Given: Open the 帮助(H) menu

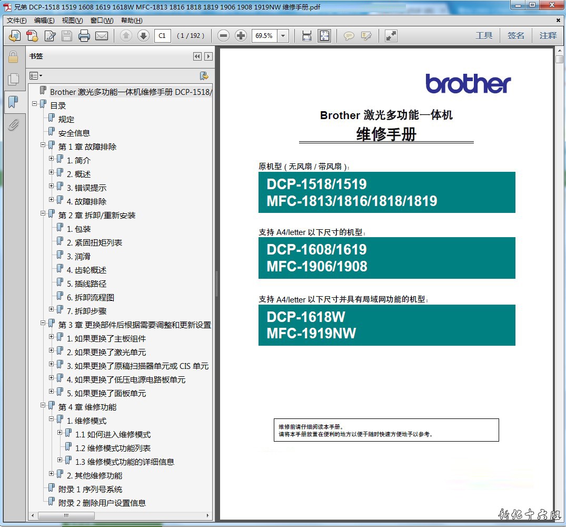Looking at the screenshot, I should click(x=132, y=21).
